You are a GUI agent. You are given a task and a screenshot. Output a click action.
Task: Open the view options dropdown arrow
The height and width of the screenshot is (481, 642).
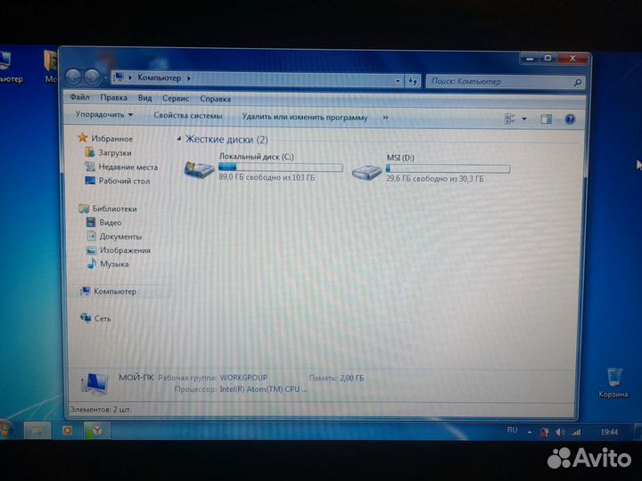pyautogui.click(x=524, y=118)
